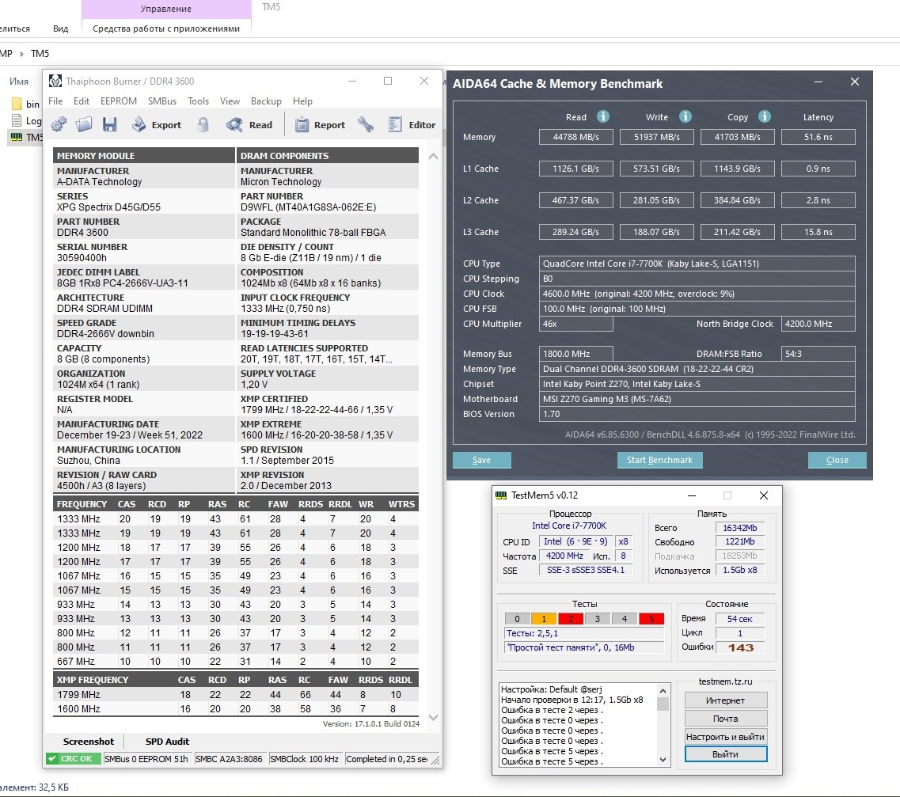This screenshot has width=900, height=797.
Task: Click CPU Type field in AIDA64
Action: [x=697, y=264]
